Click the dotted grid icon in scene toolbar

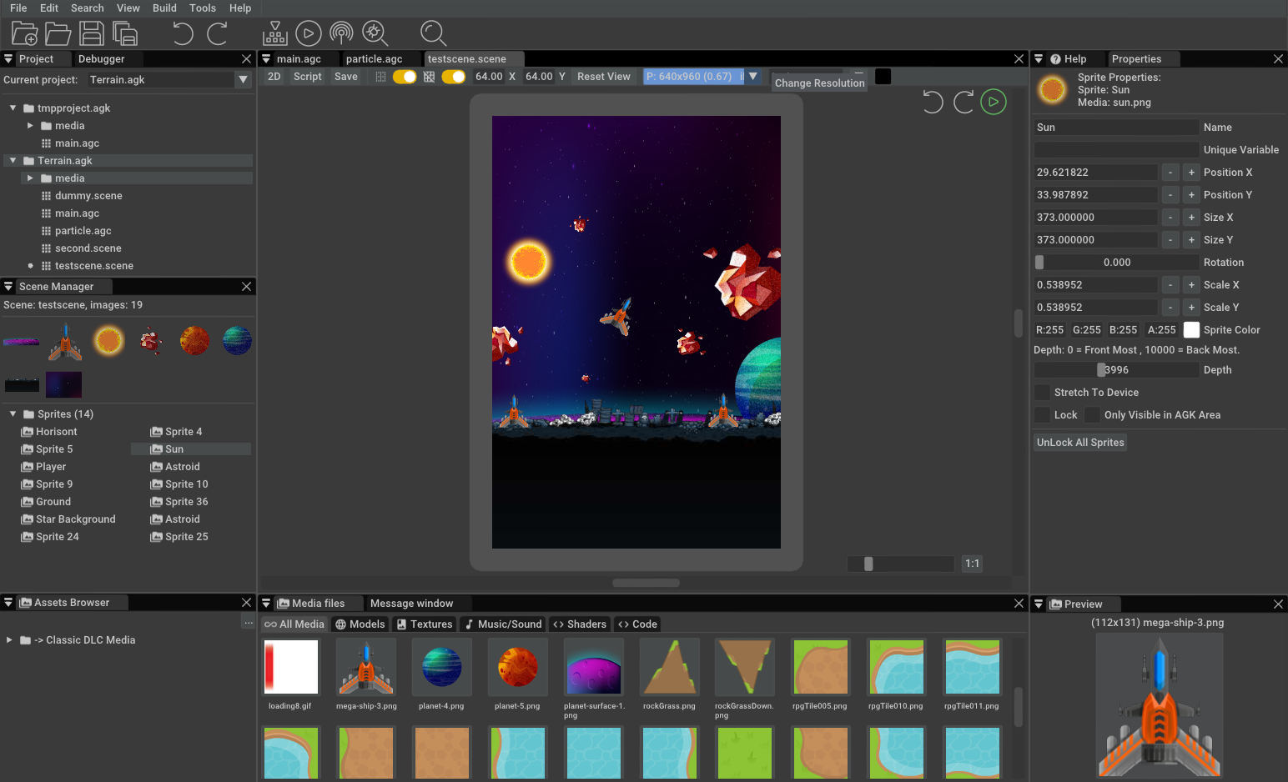[x=380, y=77]
